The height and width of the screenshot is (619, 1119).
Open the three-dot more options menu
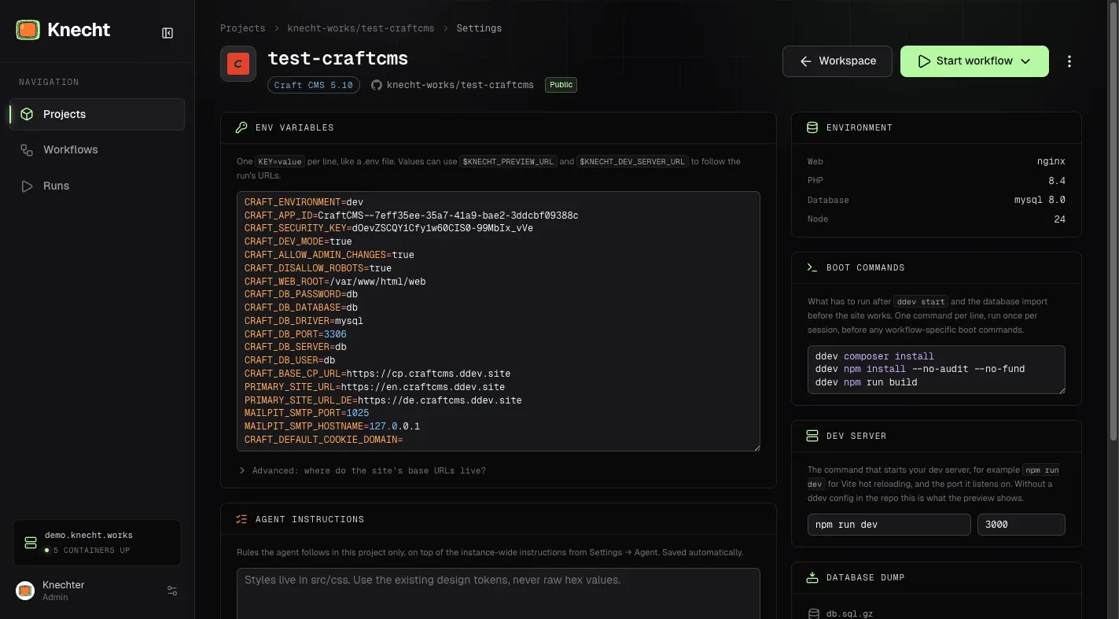pyautogui.click(x=1069, y=61)
